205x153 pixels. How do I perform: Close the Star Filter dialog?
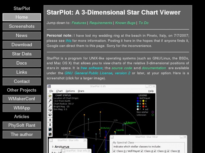[x=185, y=137]
